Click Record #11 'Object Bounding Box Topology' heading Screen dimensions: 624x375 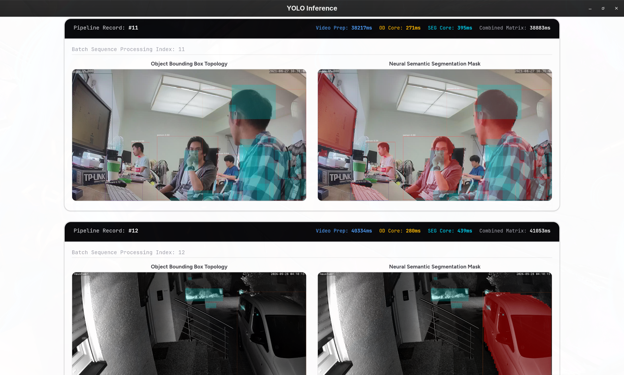point(189,64)
